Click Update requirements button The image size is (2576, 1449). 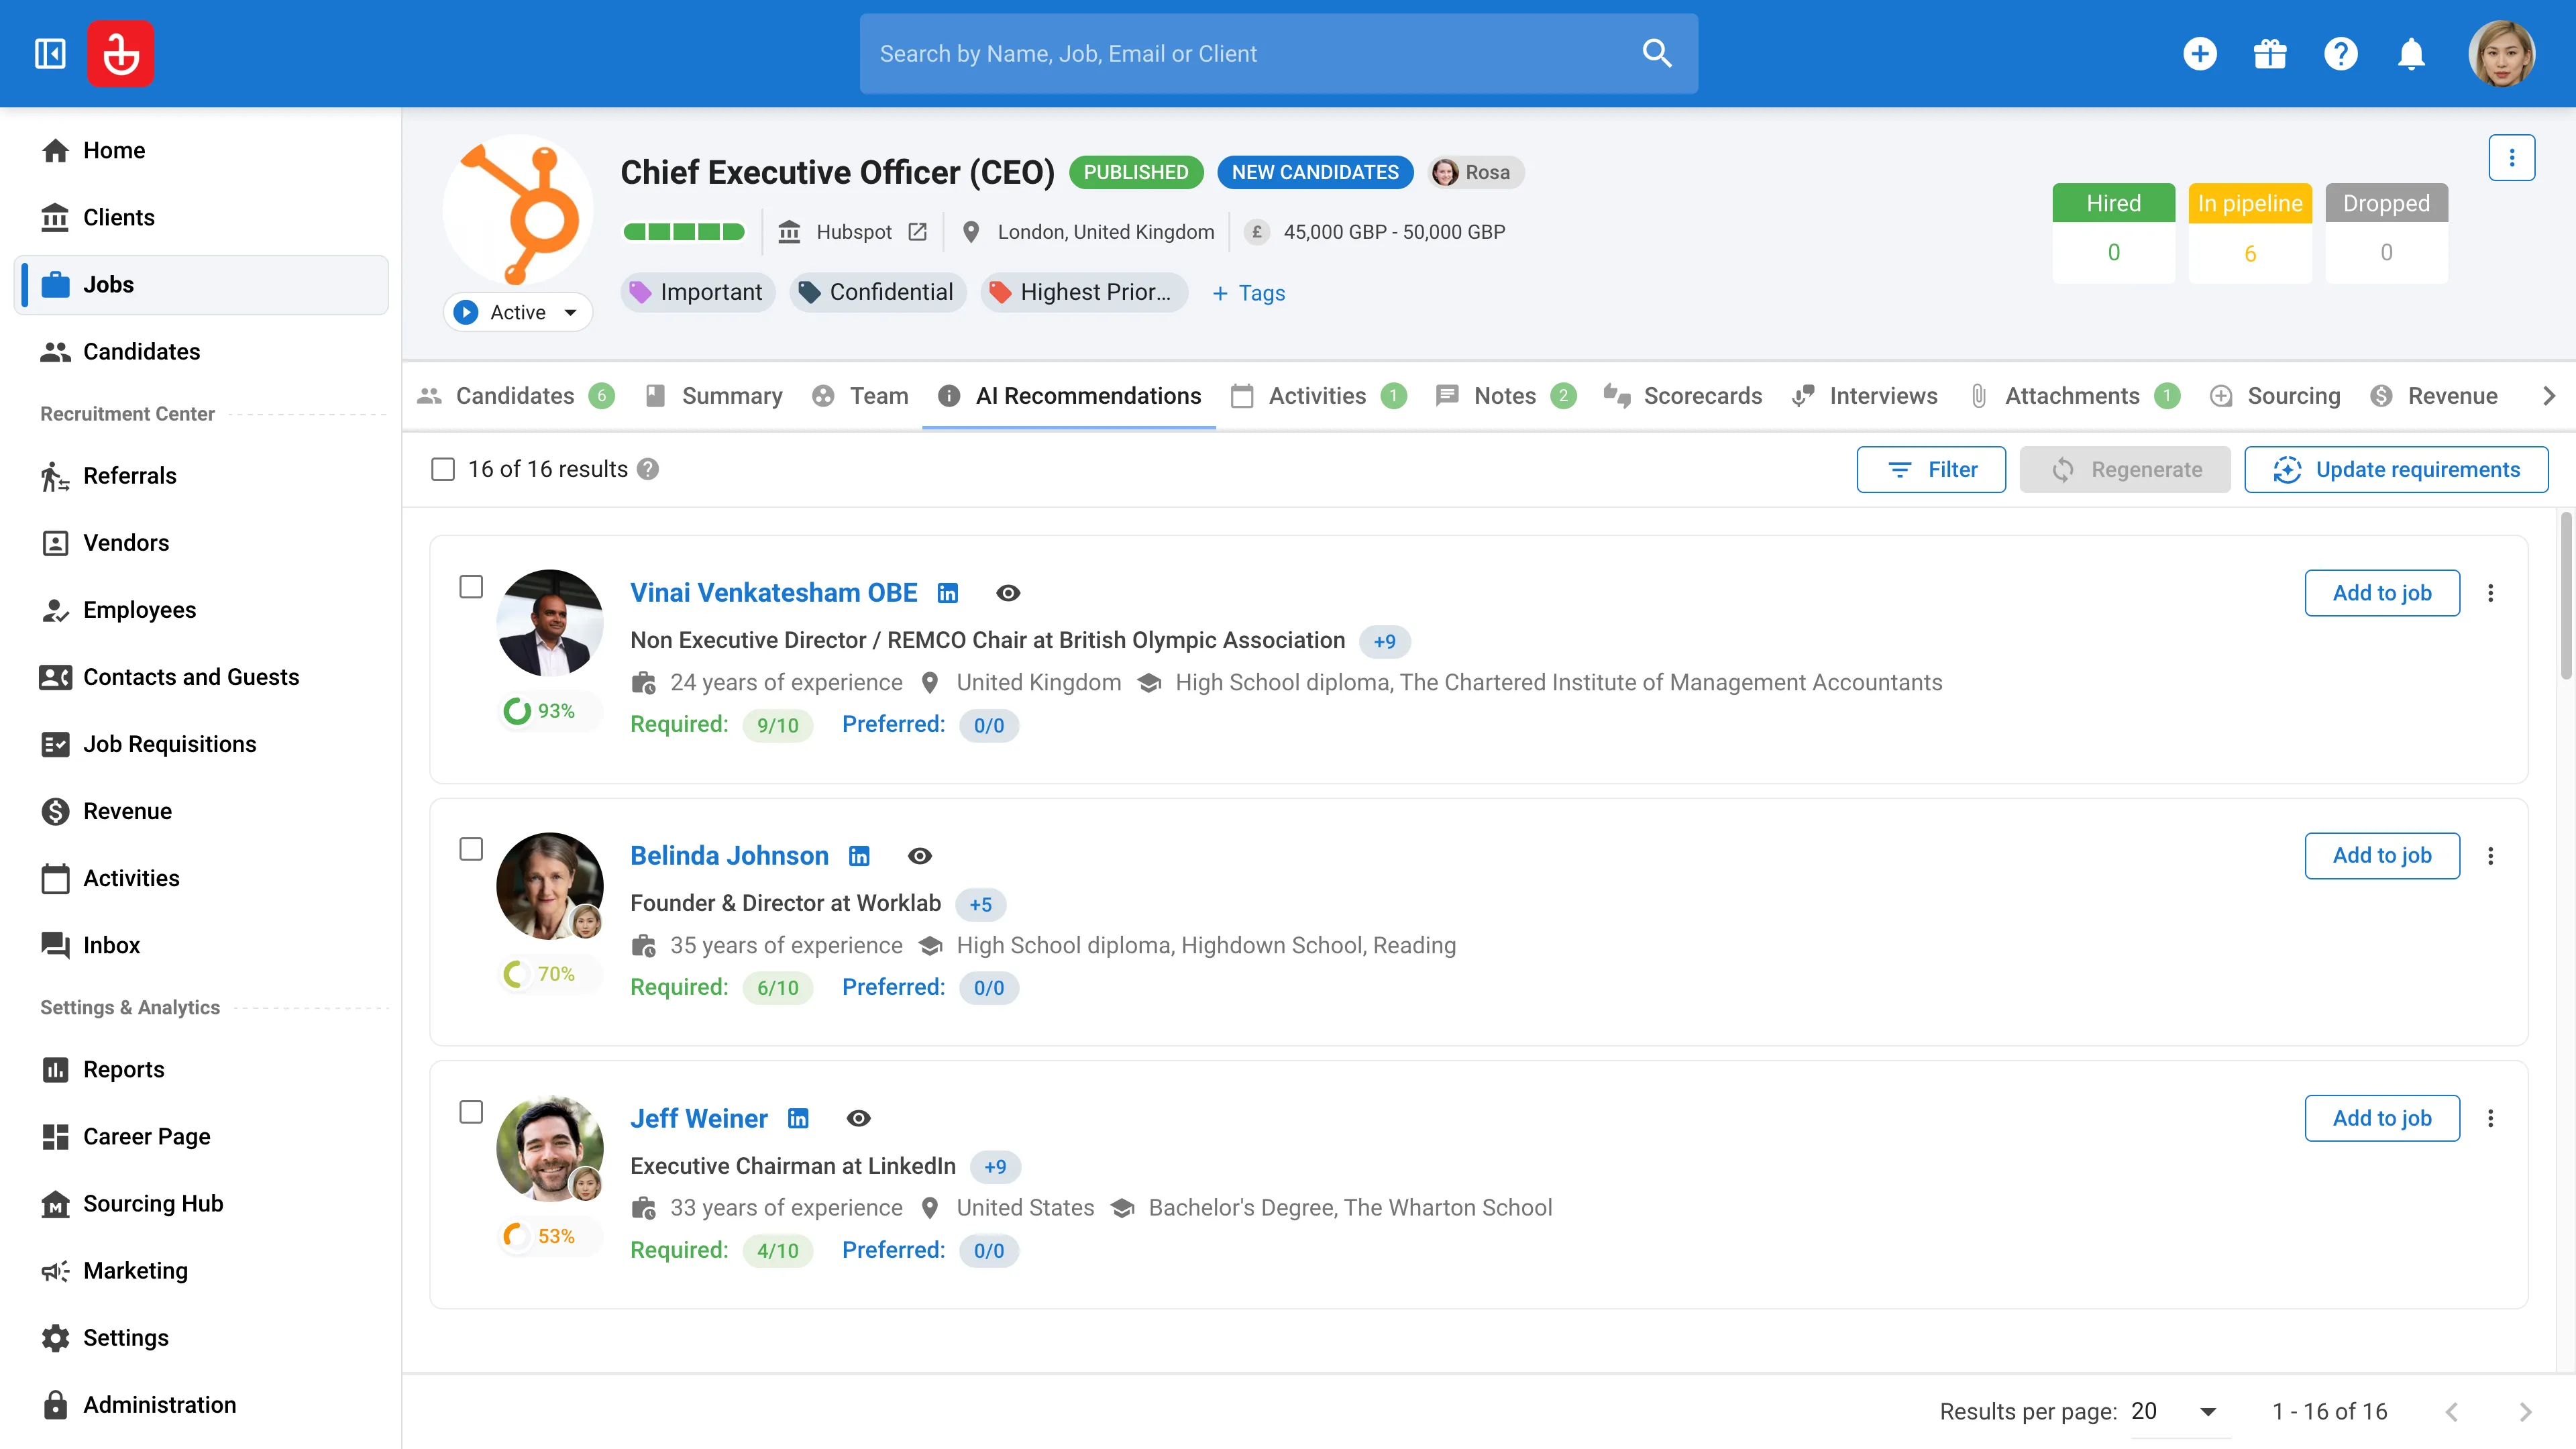pyautogui.click(x=2396, y=469)
